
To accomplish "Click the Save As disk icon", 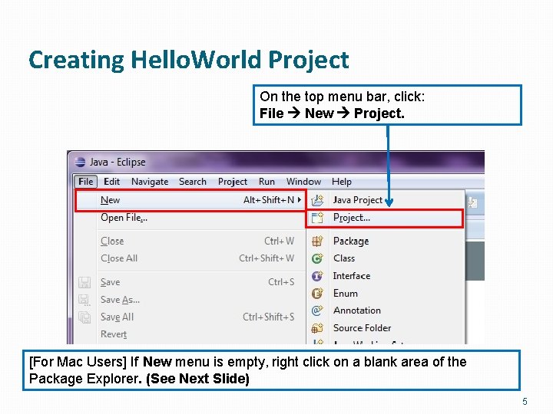I will [84, 300].
